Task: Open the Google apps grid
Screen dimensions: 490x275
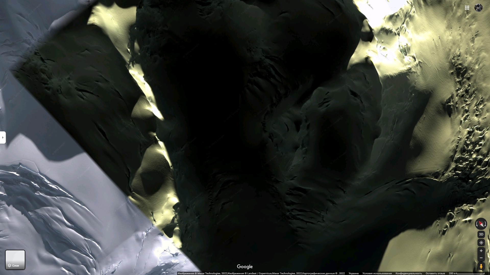Action: tap(467, 8)
